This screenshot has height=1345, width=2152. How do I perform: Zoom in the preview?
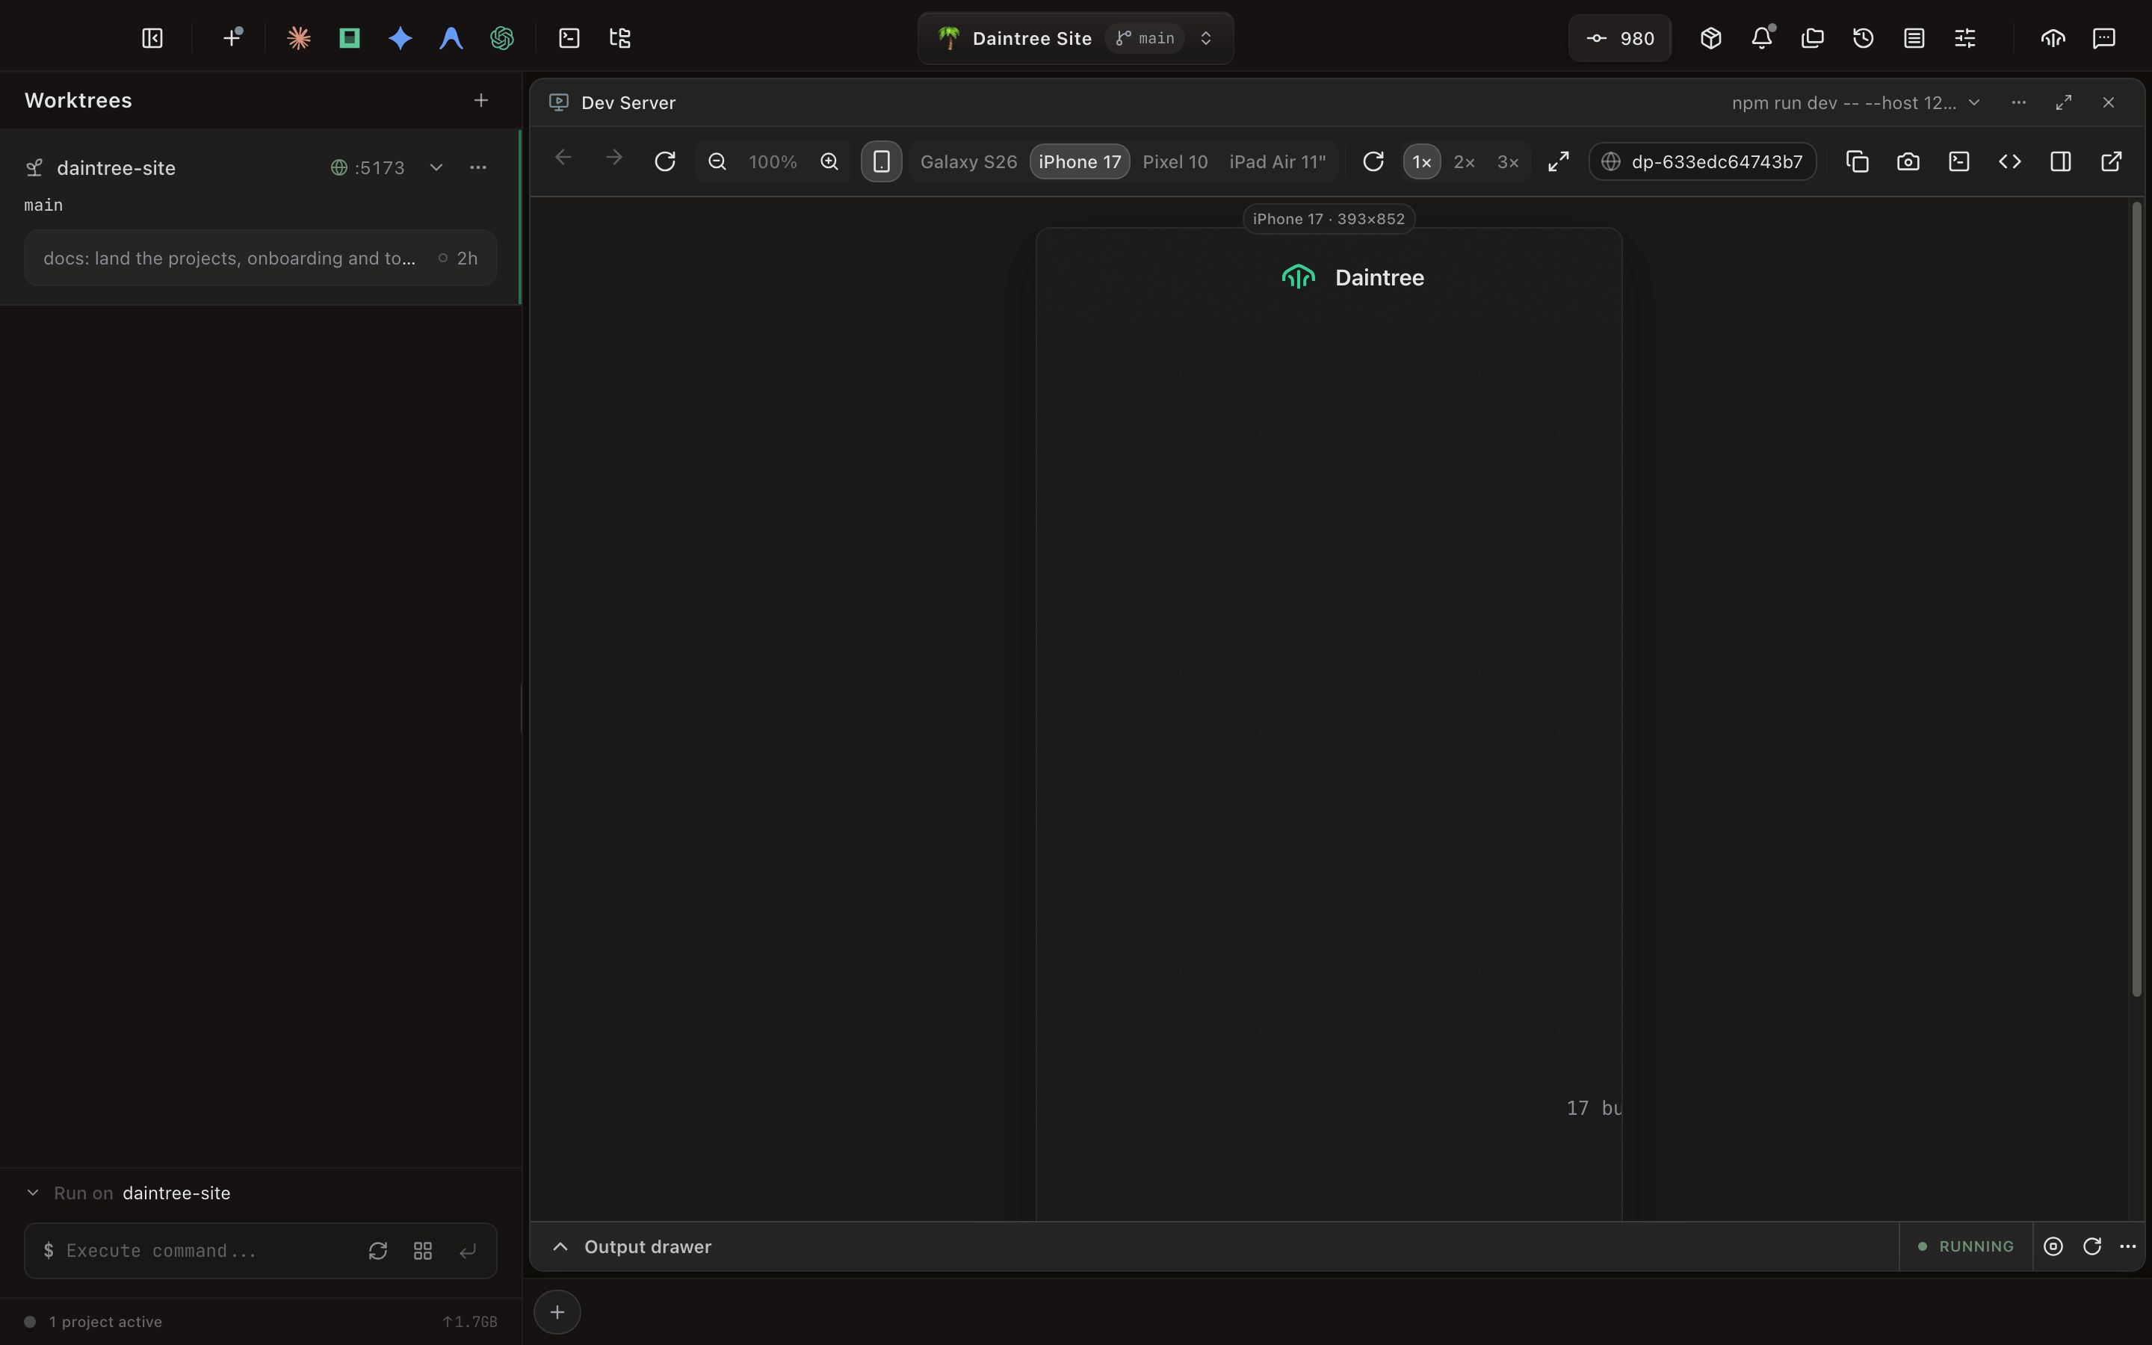[x=829, y=162]
